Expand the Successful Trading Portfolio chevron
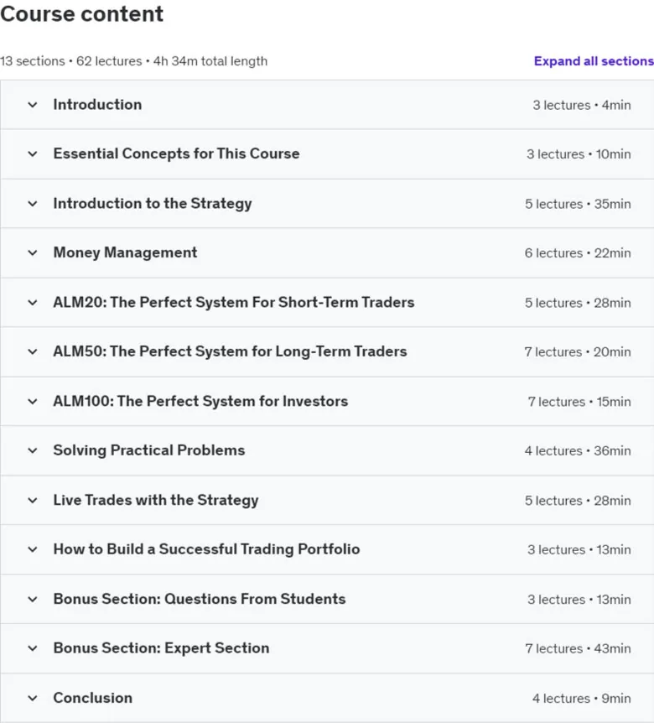This screenshot has width=654, height=723. click(32, 549)
